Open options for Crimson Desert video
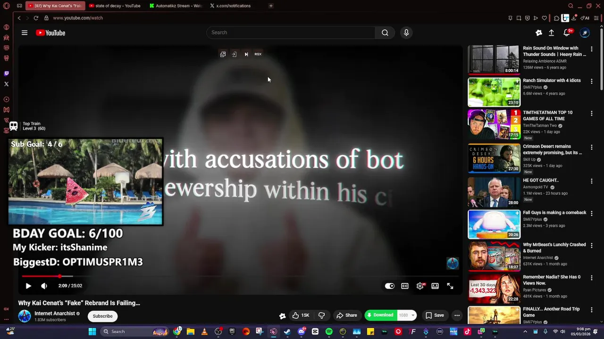The image size is (604, 339). point(592,147)
